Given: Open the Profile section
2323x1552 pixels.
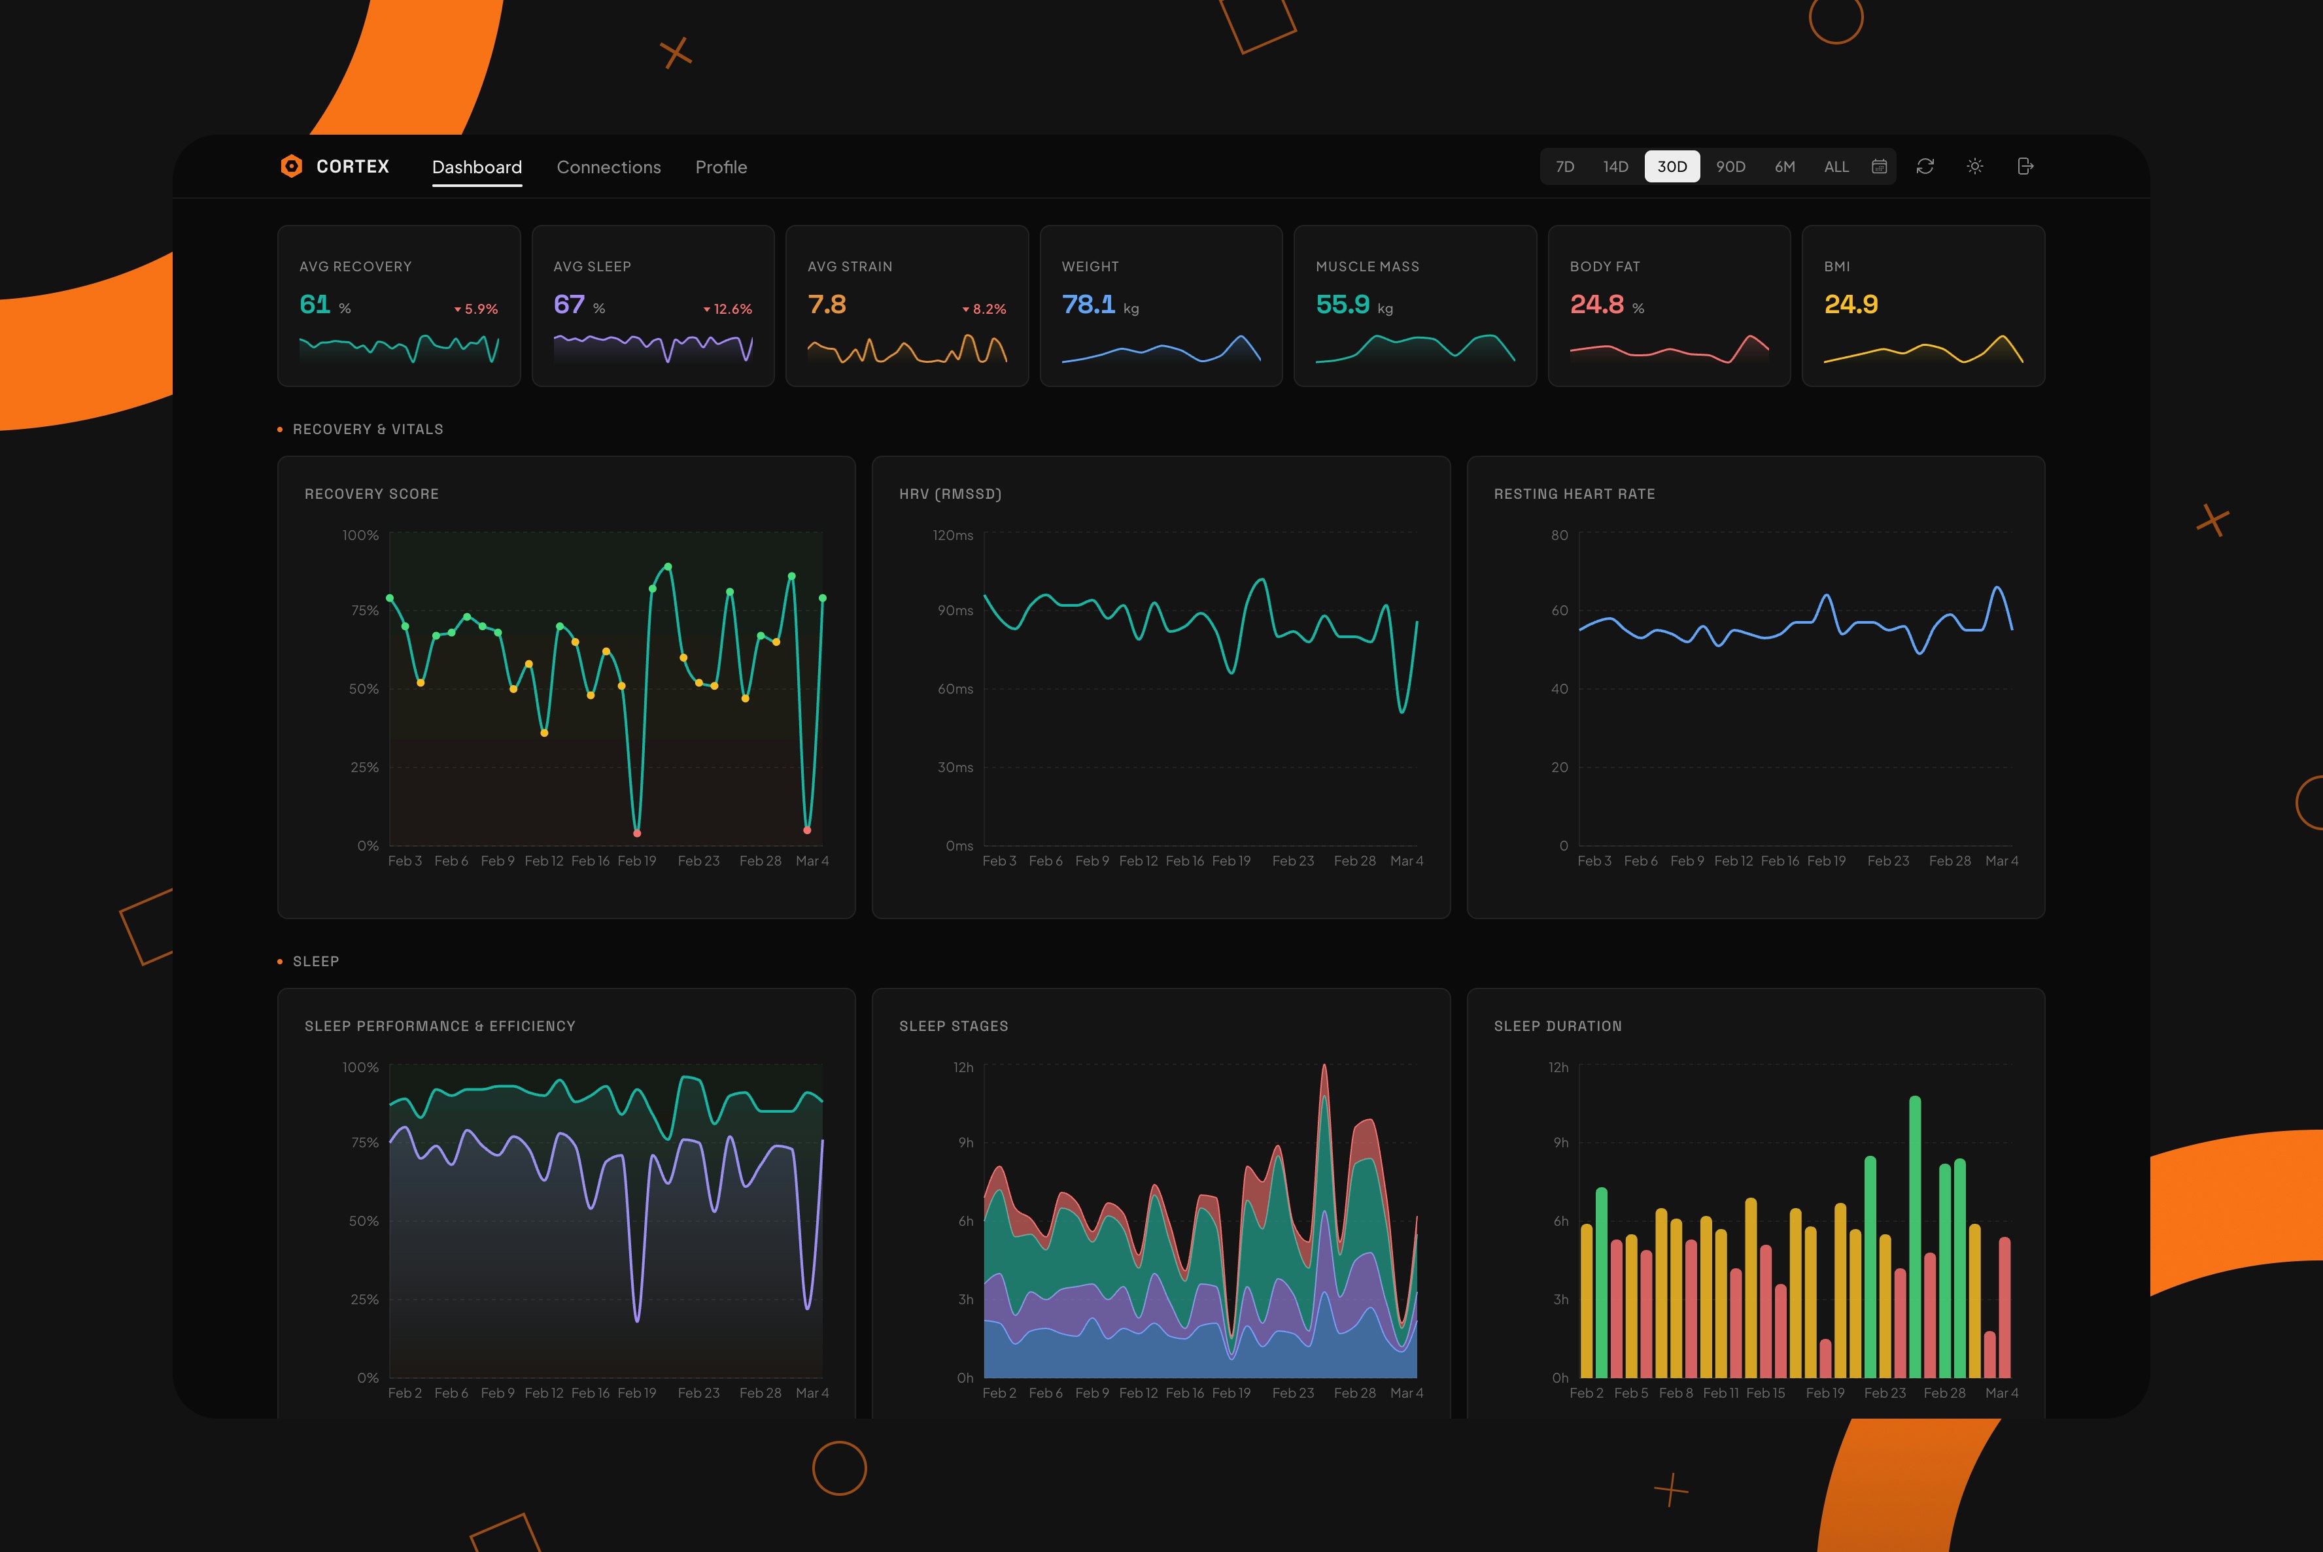Looking at the screenshot, I should (x=721, y=166).
